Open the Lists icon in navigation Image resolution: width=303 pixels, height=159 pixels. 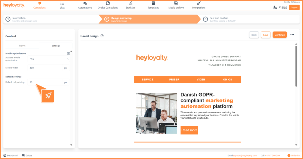pyautogui.click(x=62, y=3)
